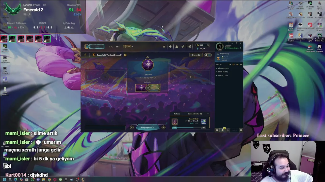
Task: Open WhatsApp from the taskbar
Action: [32, 180]
